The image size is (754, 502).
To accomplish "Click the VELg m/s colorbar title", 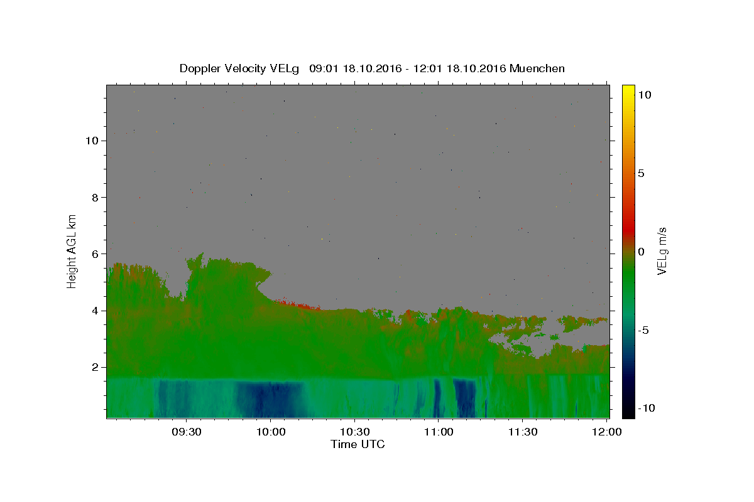I will pos(662,251).
